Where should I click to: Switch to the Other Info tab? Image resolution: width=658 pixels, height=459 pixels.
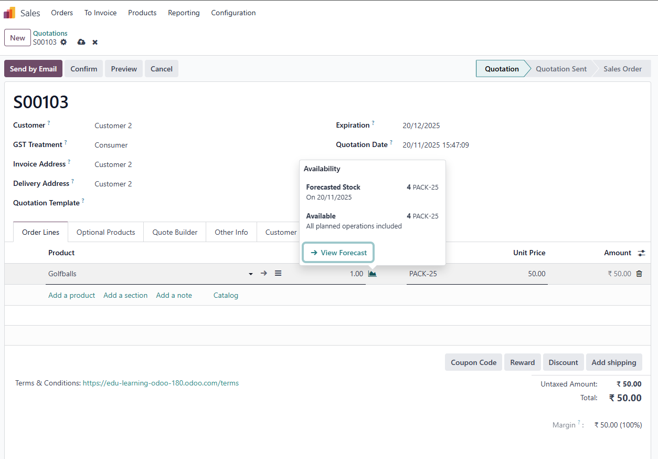coord(231,232)
